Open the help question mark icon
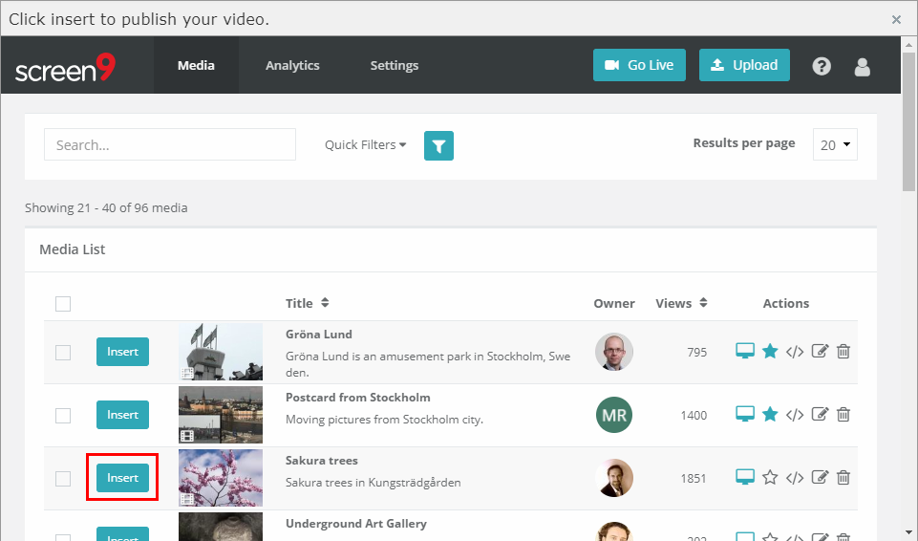 click(x=822, y=66)
